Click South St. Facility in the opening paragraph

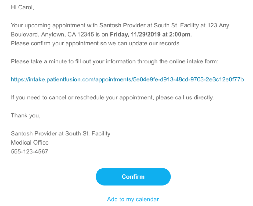coord(173,25)
